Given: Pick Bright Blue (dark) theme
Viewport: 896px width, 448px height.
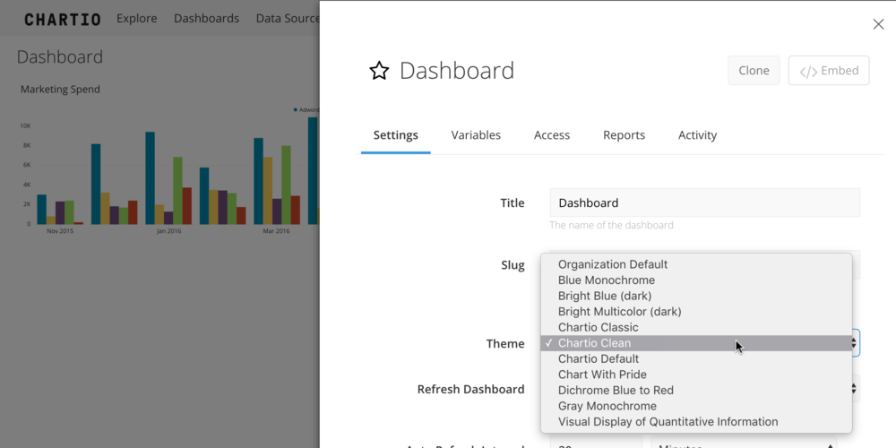Looking at the screenshot, I should pos(696,296).
